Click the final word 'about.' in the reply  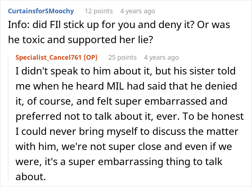click(x=31, y=177)
